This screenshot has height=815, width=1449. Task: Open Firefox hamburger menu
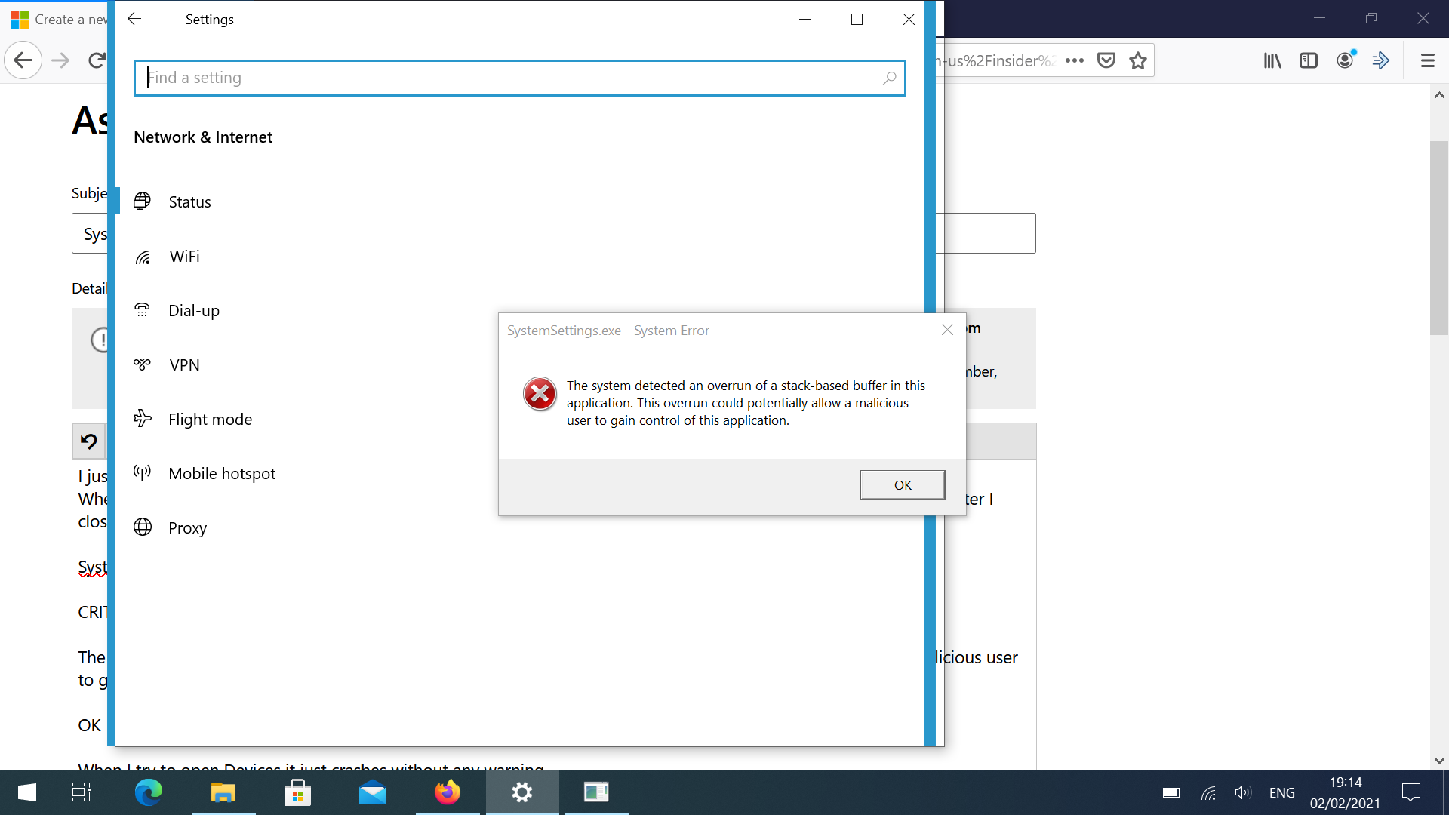[x=1427, y=61]
